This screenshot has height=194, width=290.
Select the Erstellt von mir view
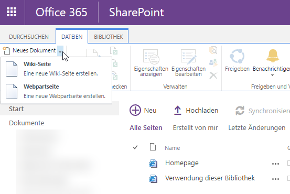tap(195, 128)
